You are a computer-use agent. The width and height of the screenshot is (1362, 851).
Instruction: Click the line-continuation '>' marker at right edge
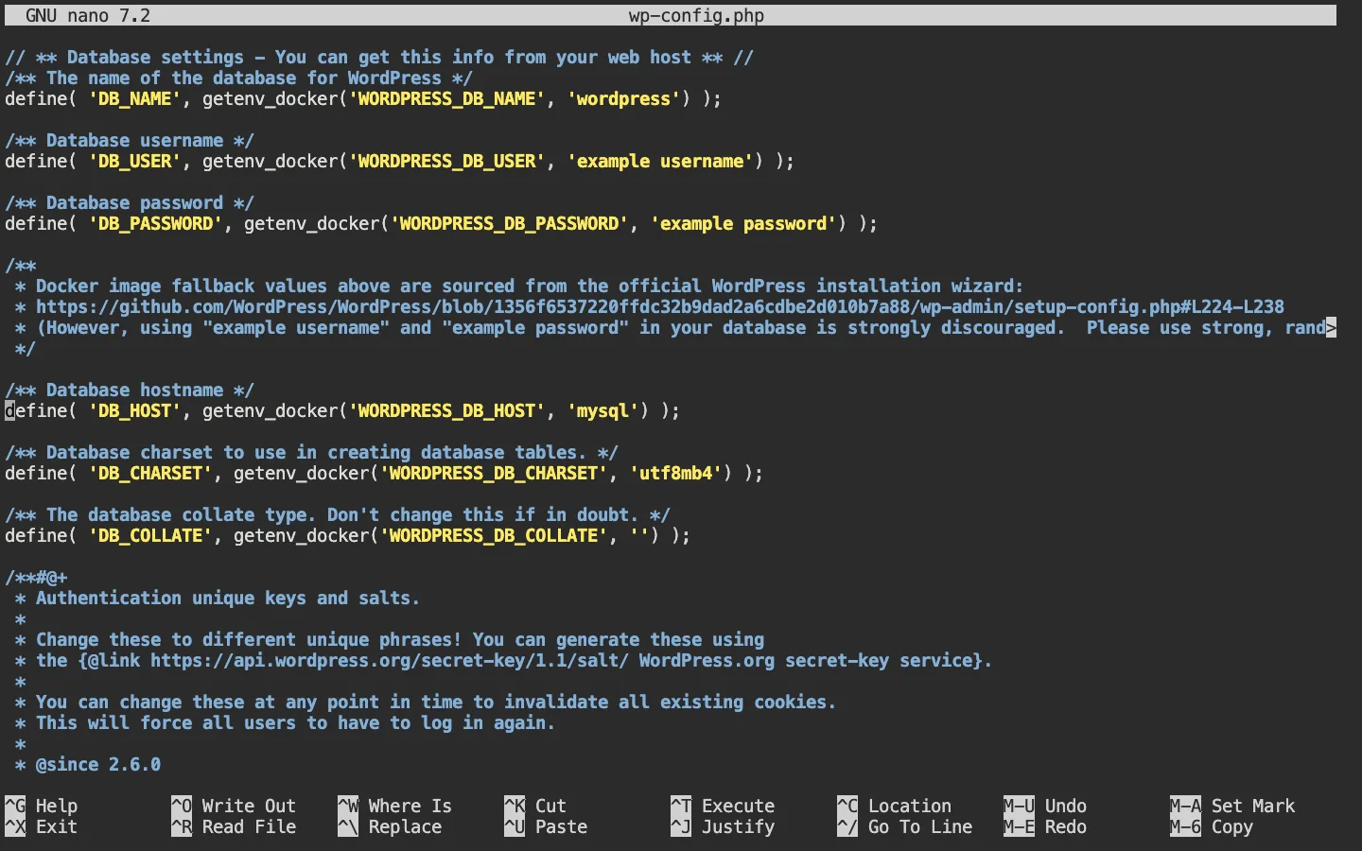(x=1332, y=327)
